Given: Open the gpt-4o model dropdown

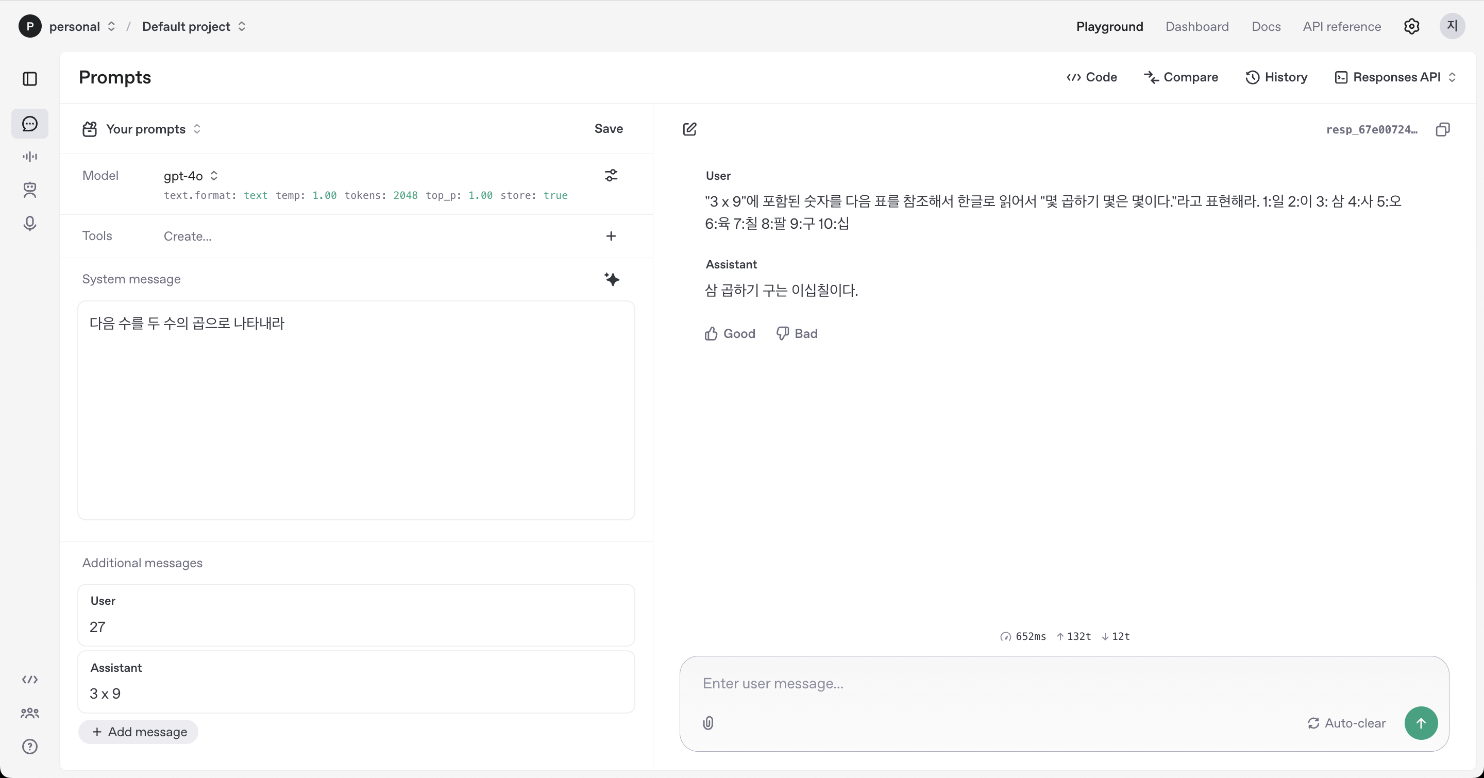Looking at the screenshot, I should pyautogui.click(x=191, y=176).
